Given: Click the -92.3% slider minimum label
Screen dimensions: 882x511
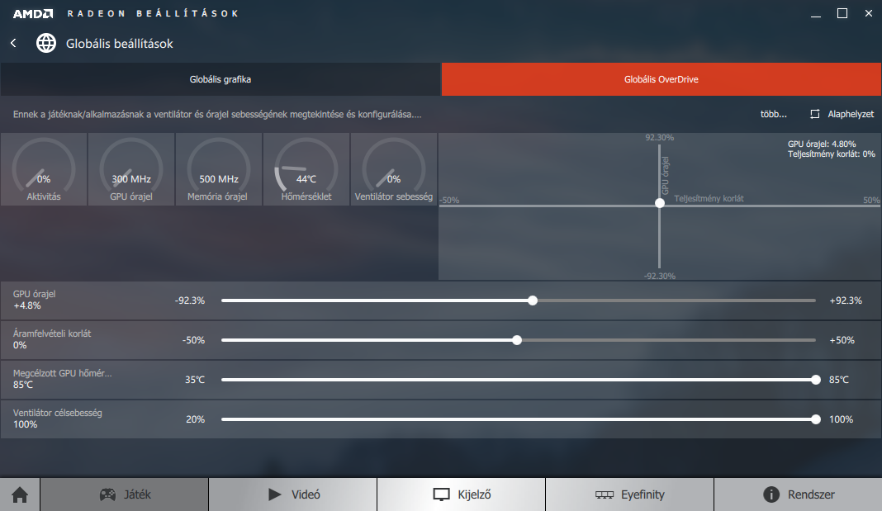Looking at the screenshot, I should (190, 300).
